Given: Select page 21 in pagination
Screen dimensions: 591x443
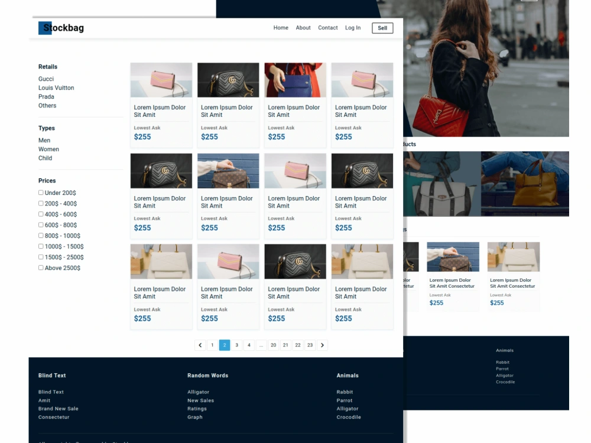Looking at the screenshot, I should (x=285, y=345).
